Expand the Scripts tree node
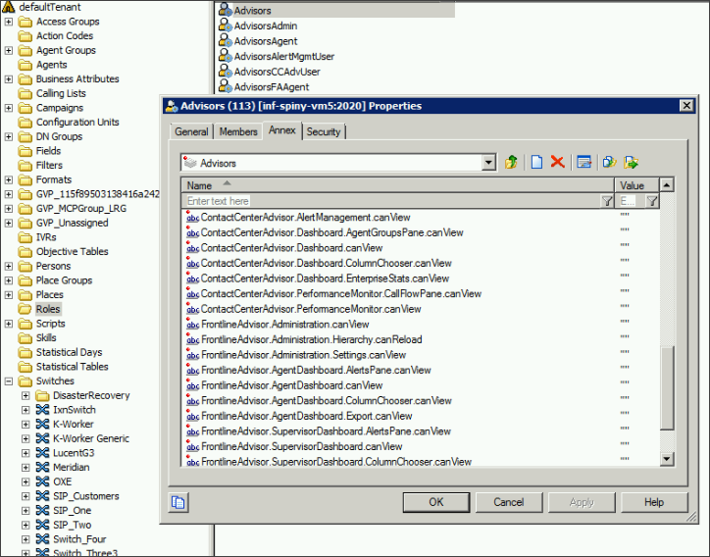Screen dimensions: 710x557 [x=9, y=324]
